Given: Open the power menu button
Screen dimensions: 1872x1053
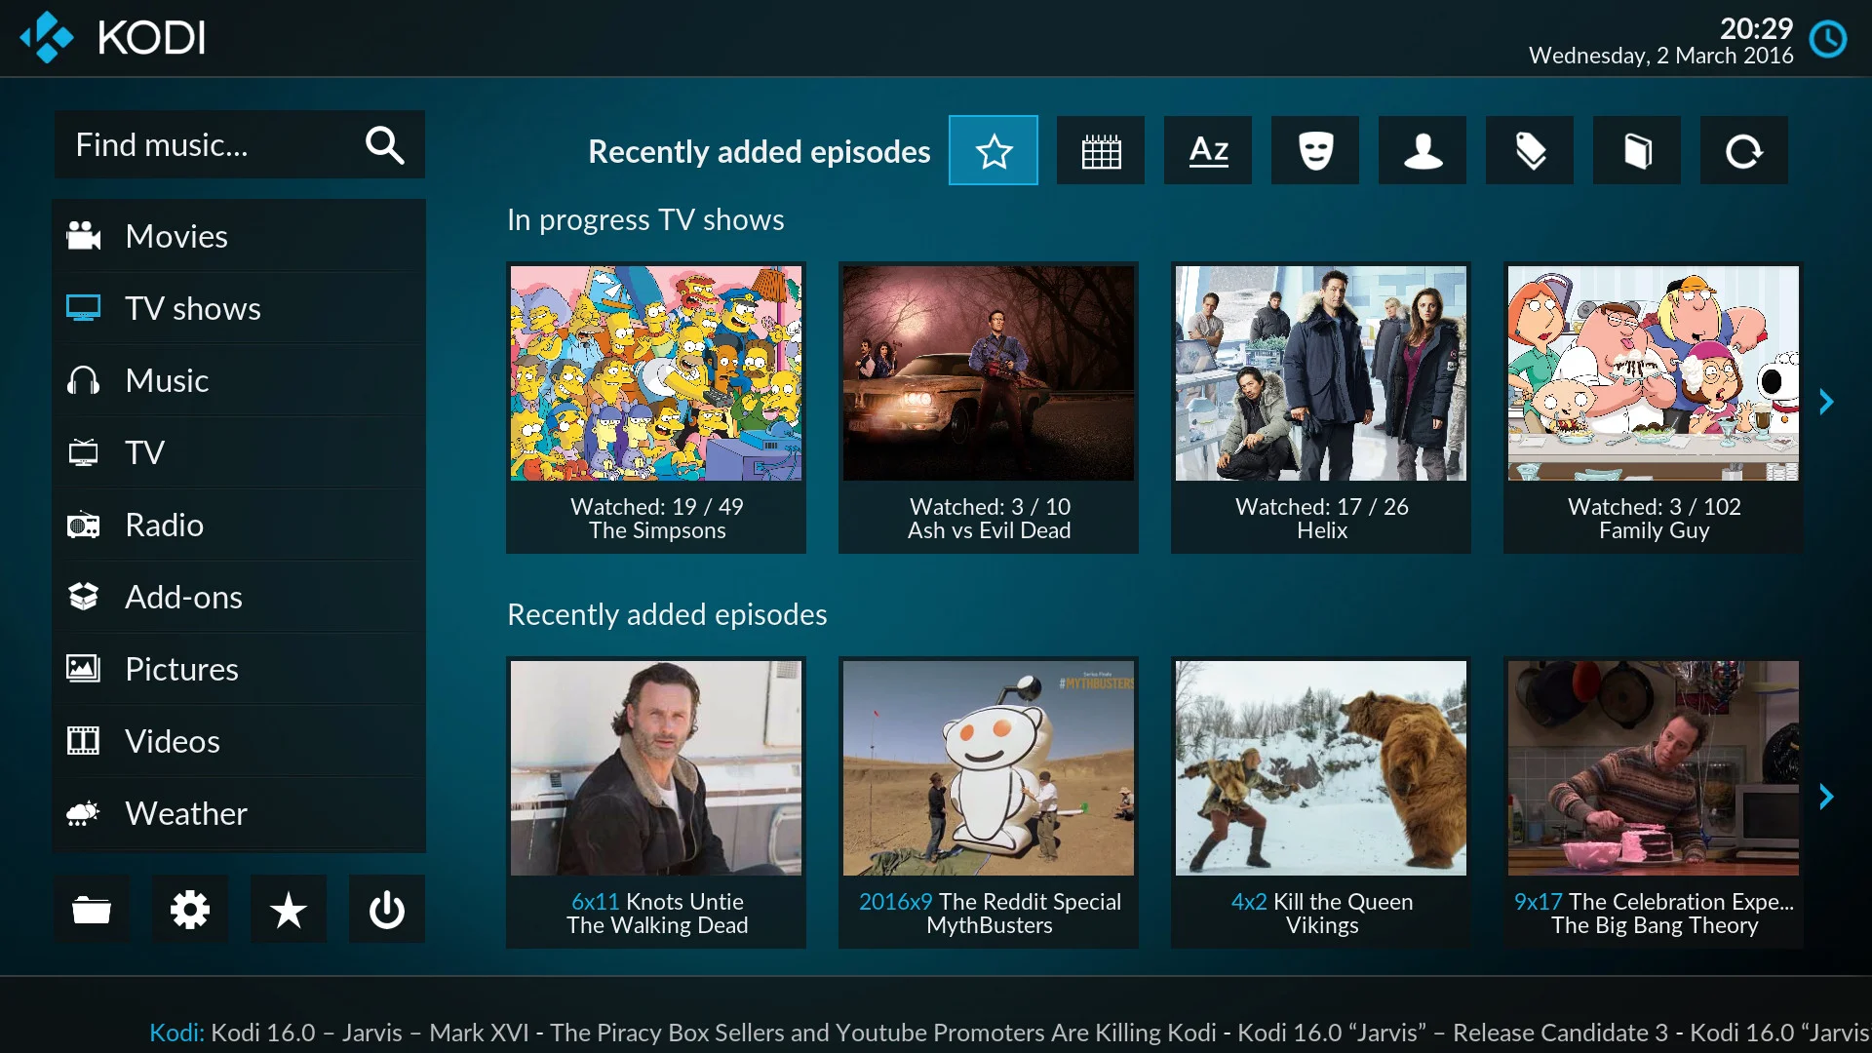Looking at the screenshot, I should (386, 910).
